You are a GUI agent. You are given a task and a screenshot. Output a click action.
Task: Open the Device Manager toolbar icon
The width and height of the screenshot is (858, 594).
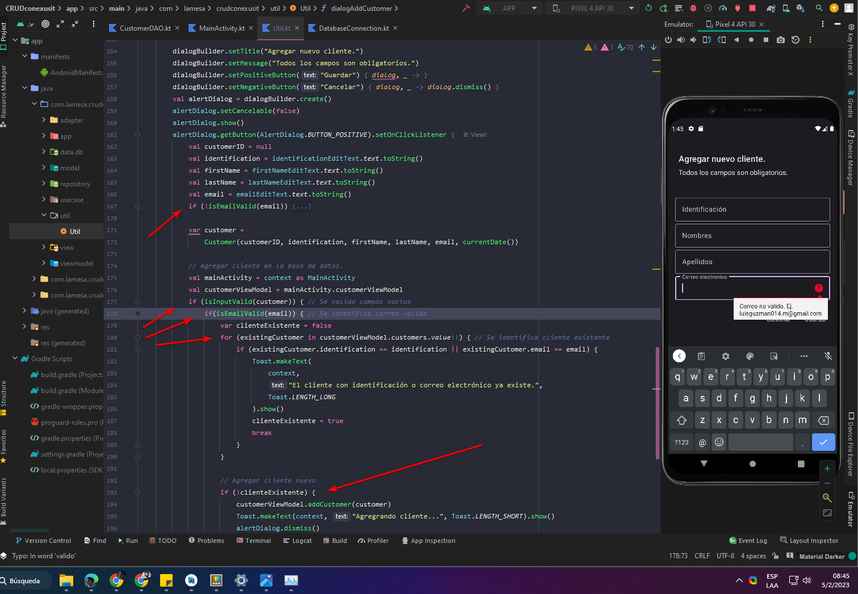pyautogui.click(x=786, y=8)
